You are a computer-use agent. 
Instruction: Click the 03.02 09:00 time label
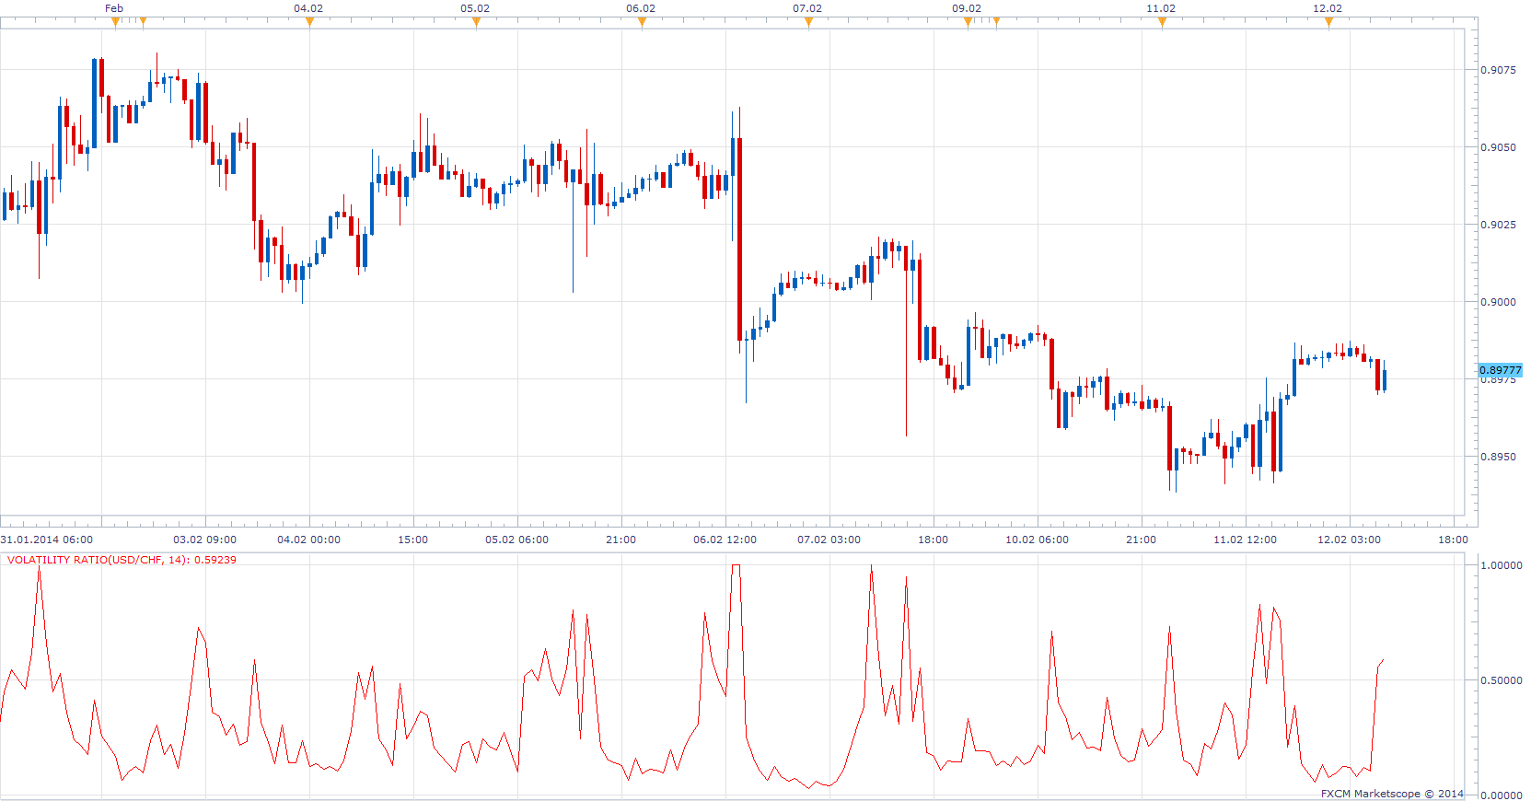(205, 540)
